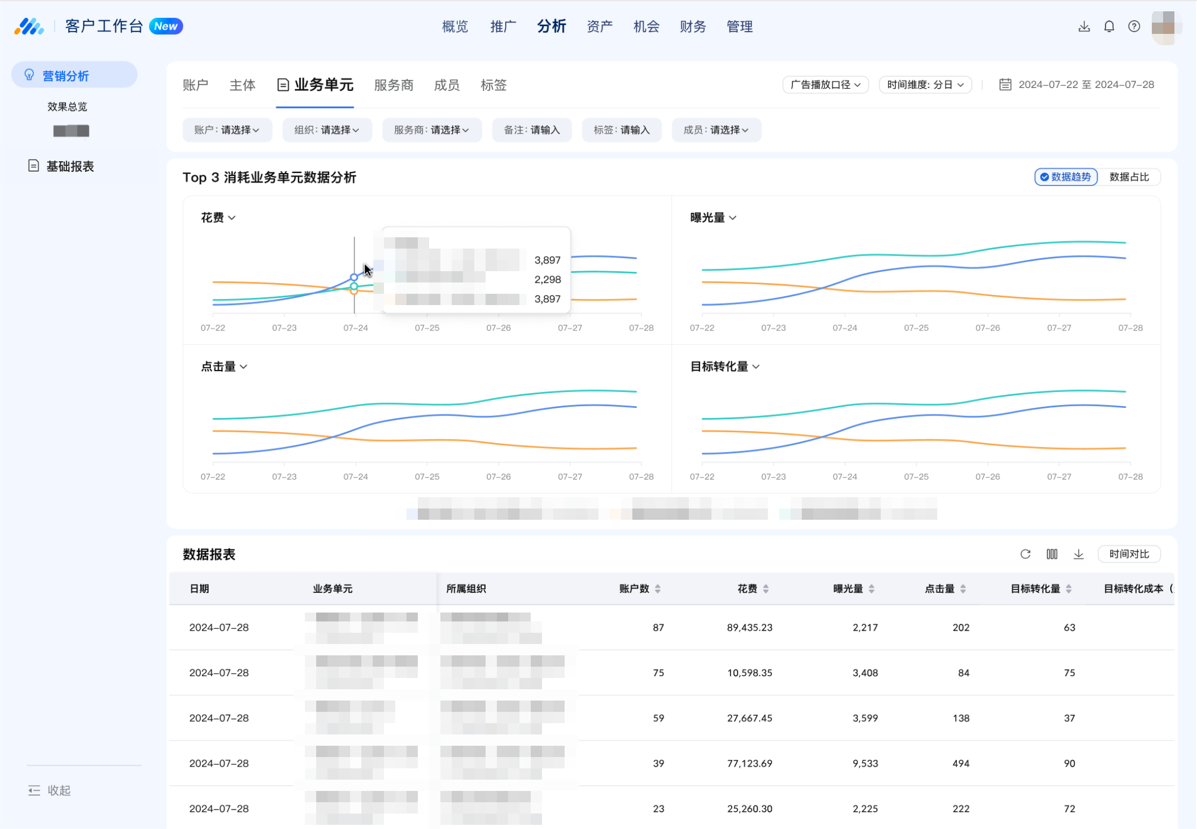The width and height of the screenshot is (1197, 829).
Task: Open column settings icon in 数据报表
Action: pyautogui.click(x=1052, y=554)
